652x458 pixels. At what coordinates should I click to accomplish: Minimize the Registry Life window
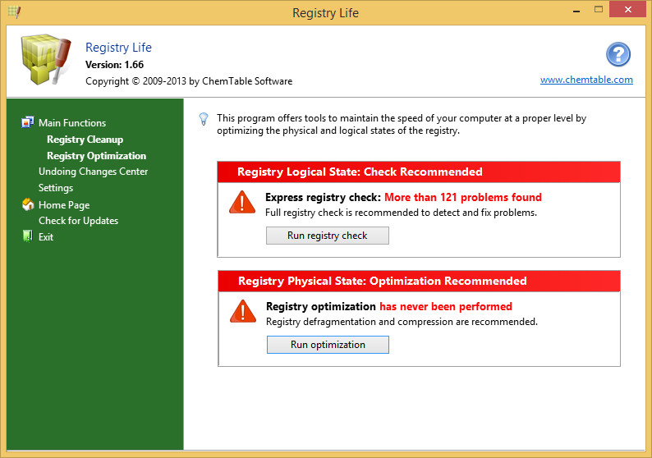click(x=576, y=10)
